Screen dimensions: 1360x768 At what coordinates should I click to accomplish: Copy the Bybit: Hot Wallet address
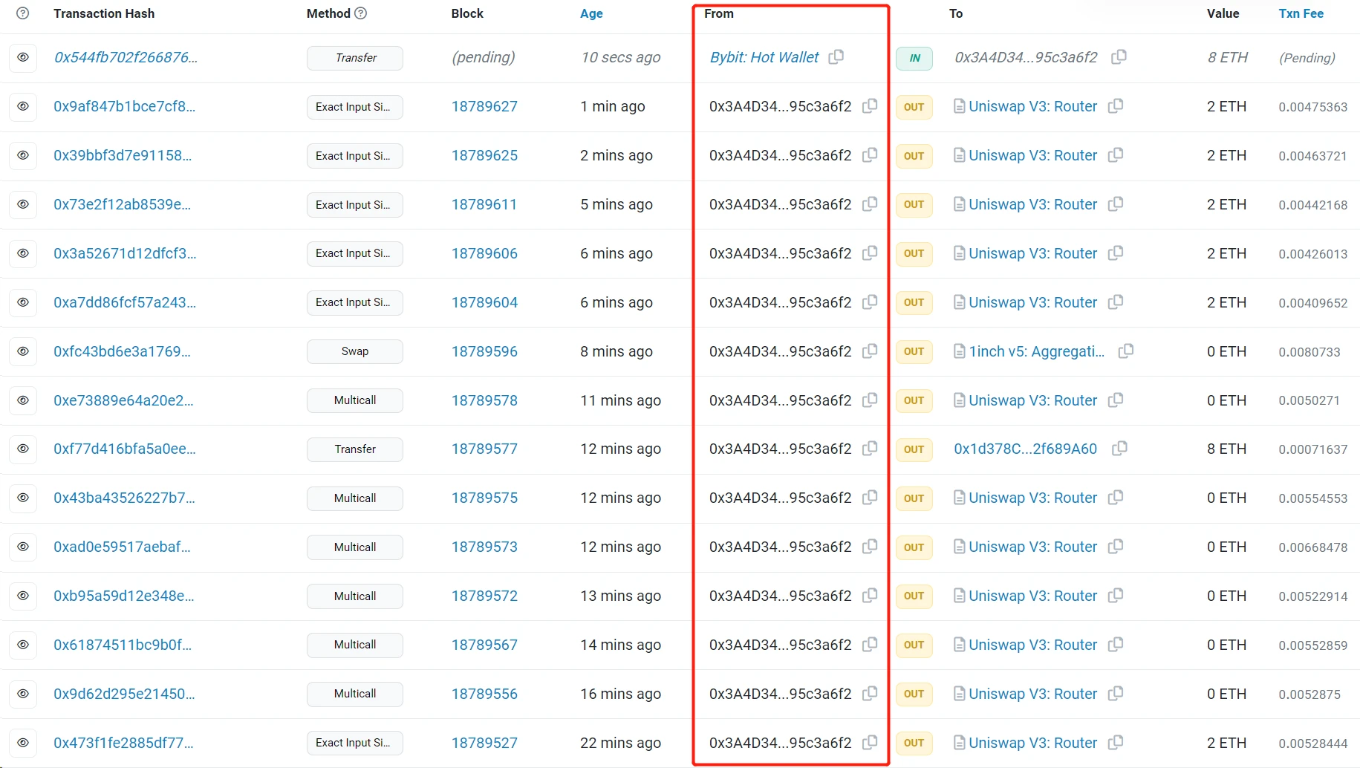[836, 57]
